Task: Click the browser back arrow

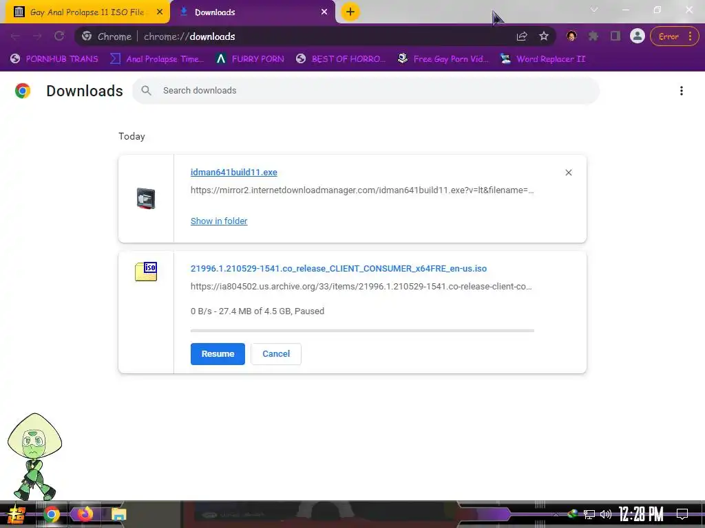Action: pyautogui.click(x=15, y=36)
